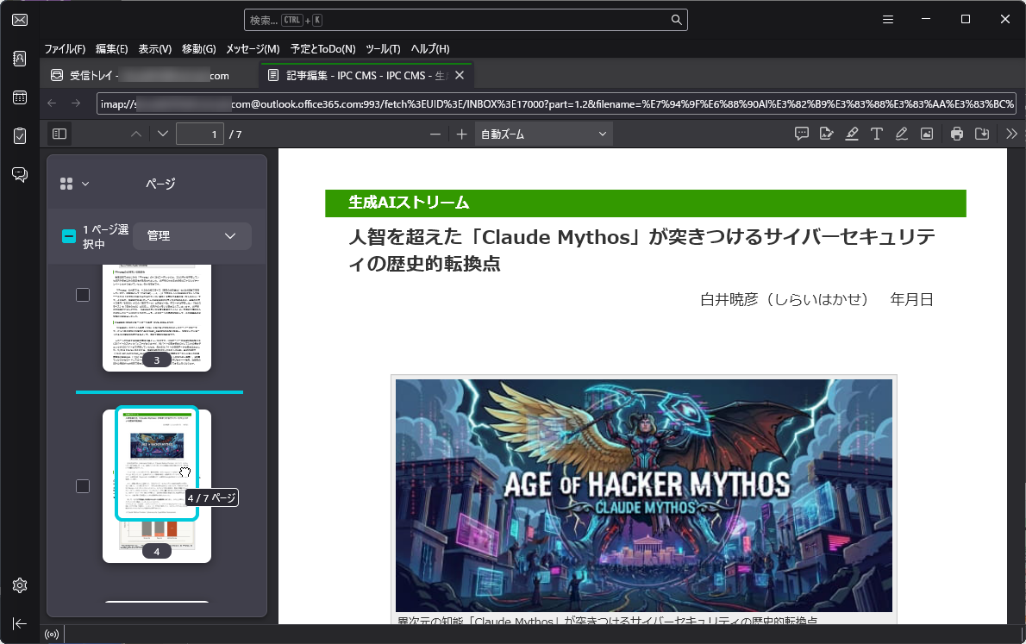Select the text highlight annotation tool

[x=852, y=134]
